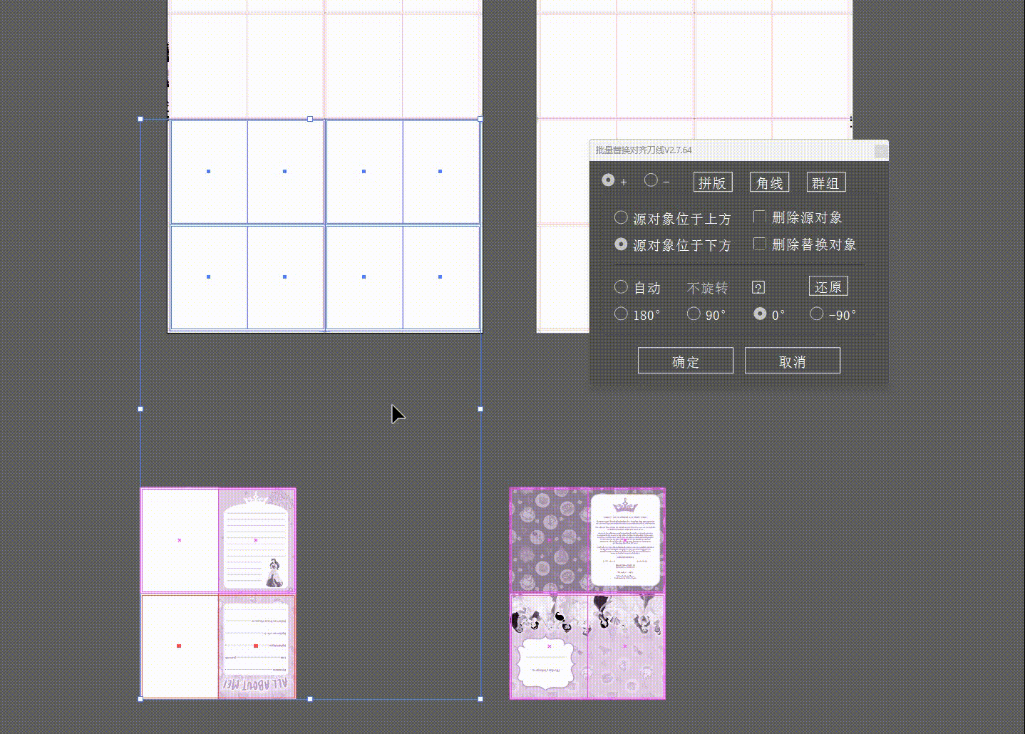Image resolution: width=1025 pixels, height=734 pixels.
Task: Confirm with the 确定 button
Action: pos(685,361)
